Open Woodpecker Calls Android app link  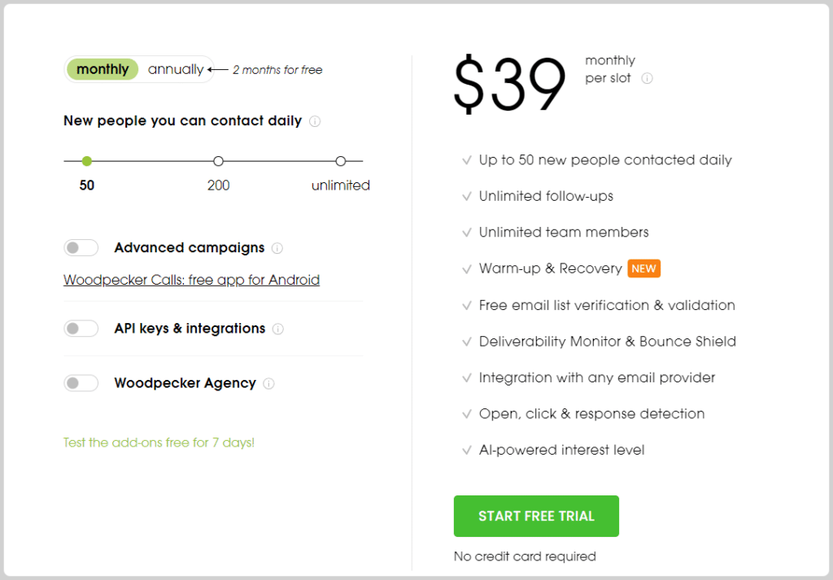[191, 280]
